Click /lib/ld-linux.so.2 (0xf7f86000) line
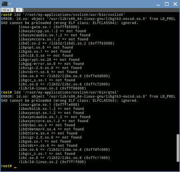180x172 pixels. pyautogui.click(x=52, y=88)
